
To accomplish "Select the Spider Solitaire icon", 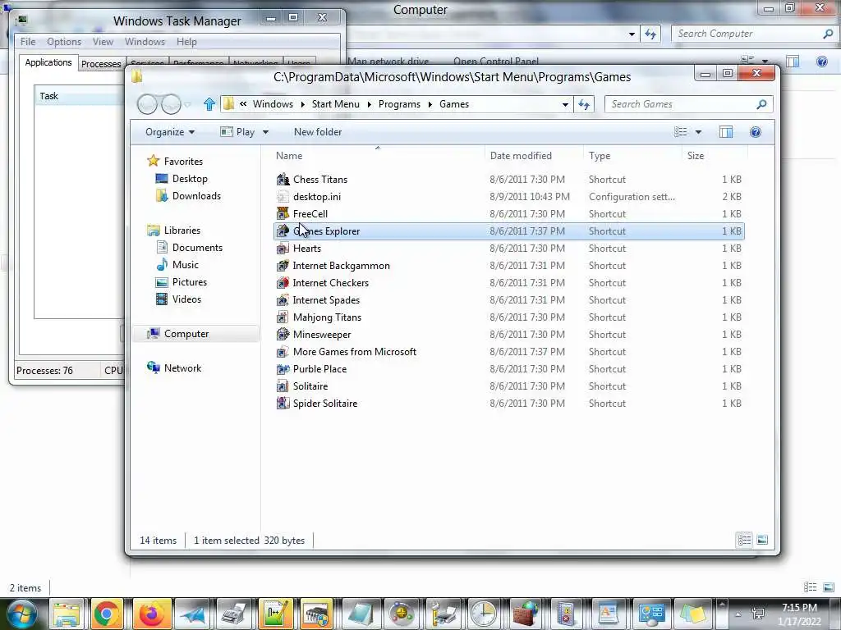I will click(x=283, y=404).
